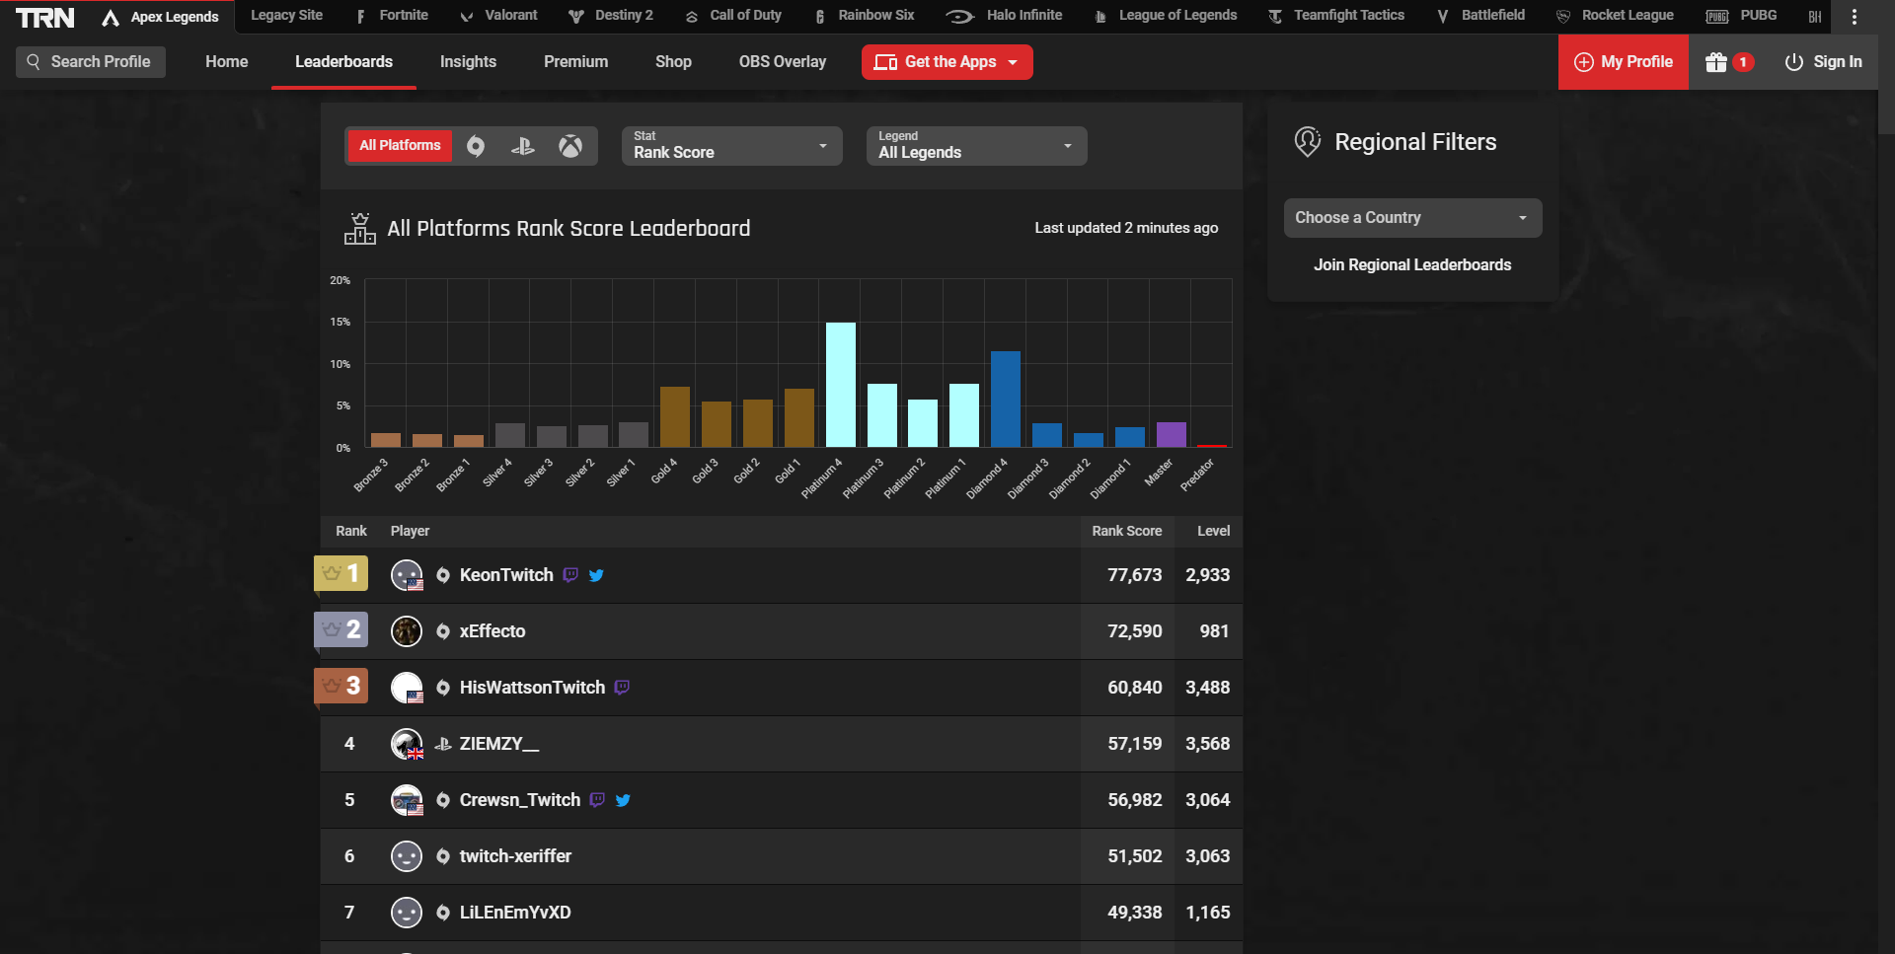Screen dimensions: 1895x954
Task: Open the Stat Rank Score dropdown
Action: click(731, 146)
